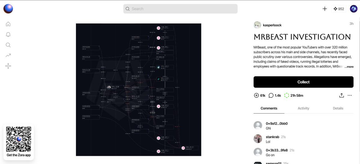
Task: Switch to the Activity tab
Action: coord(303,108)
